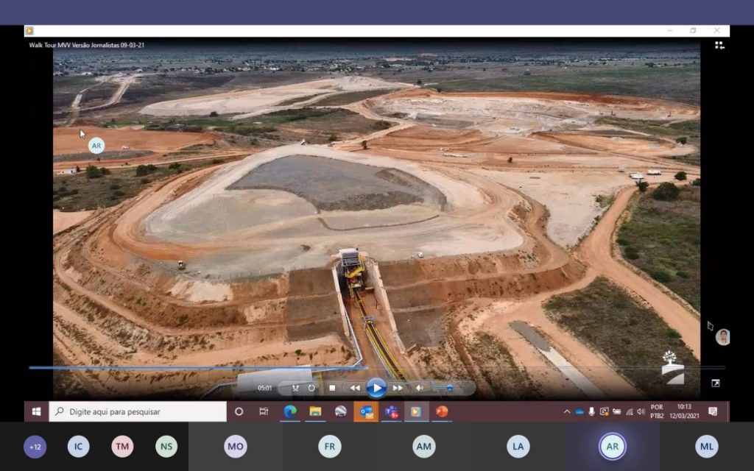754x471 pixels.
Task: Toggle repeat in player controls
Action: (x=311, y=388)
